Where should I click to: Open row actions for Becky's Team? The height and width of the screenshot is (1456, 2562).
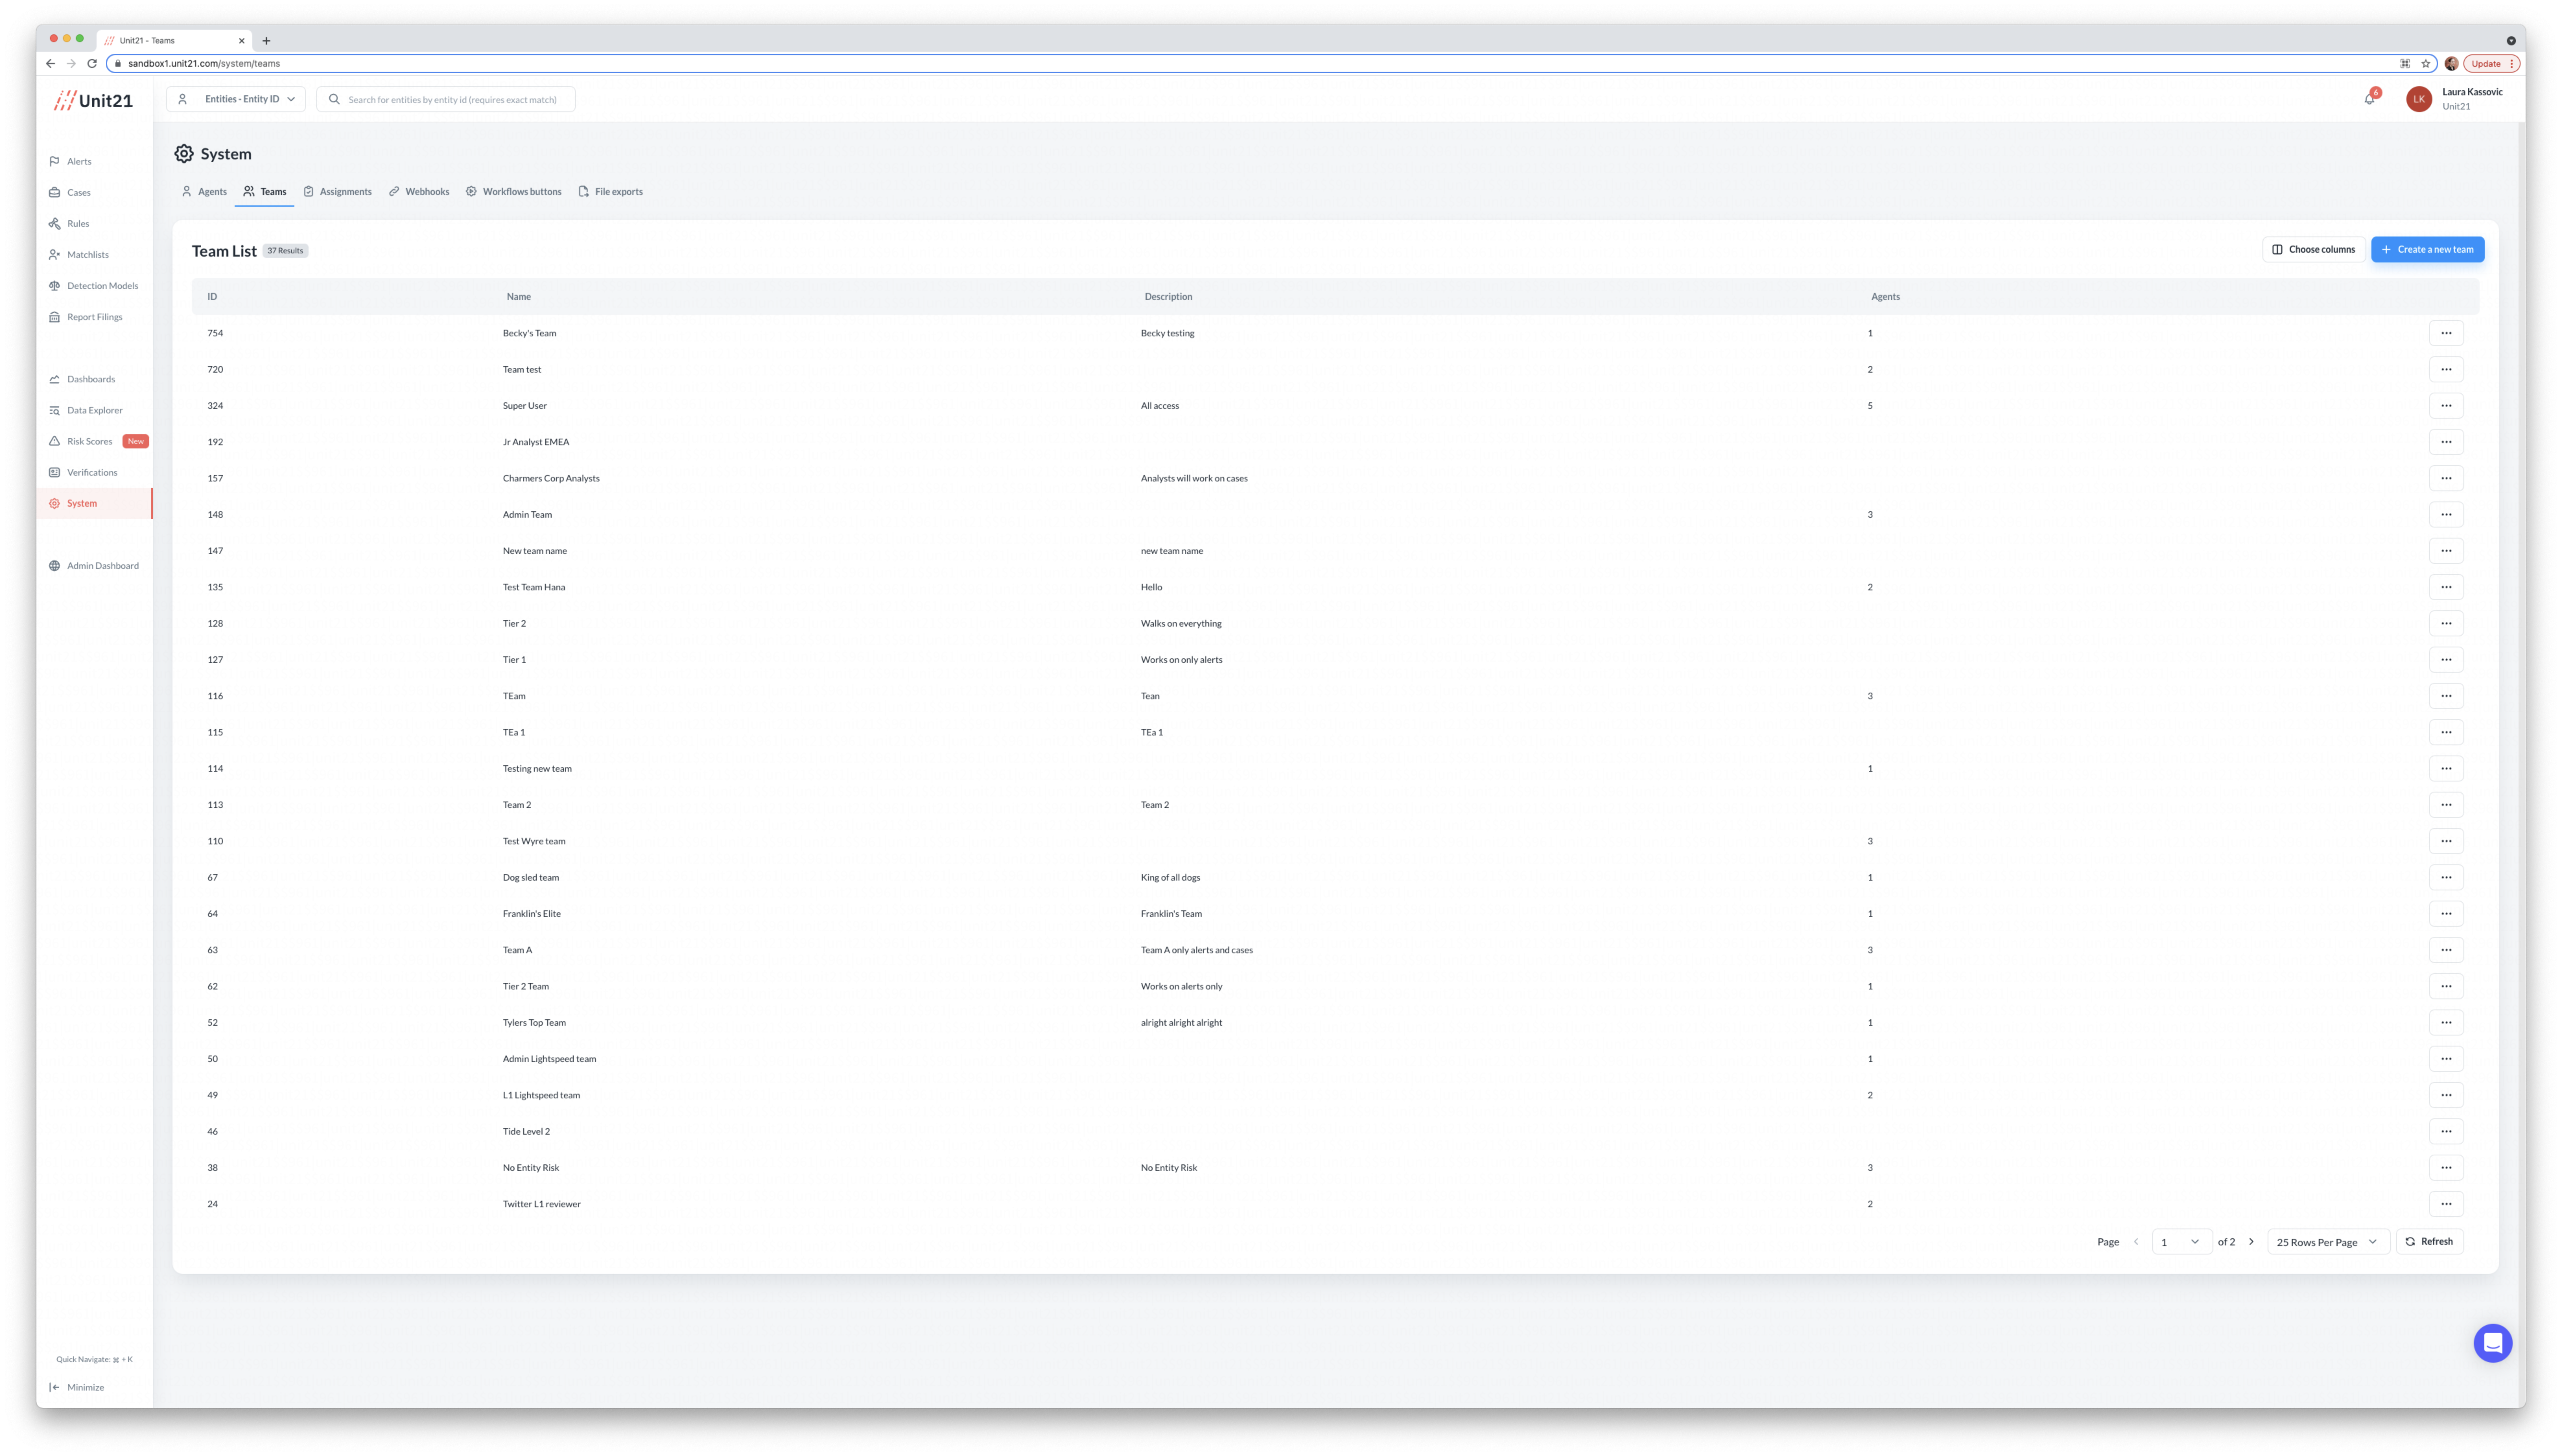(2446, 333)
